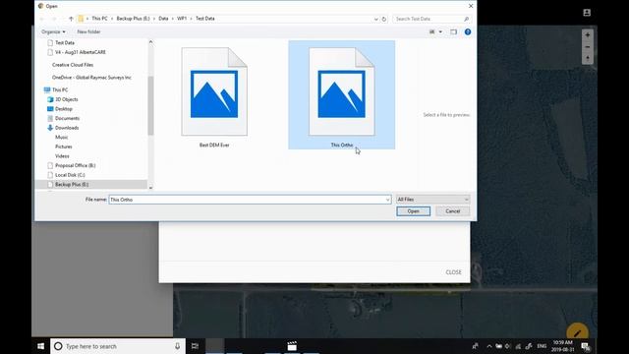Click the change view icon
Screen dimensions: 629x354
(x=432, y=31)
